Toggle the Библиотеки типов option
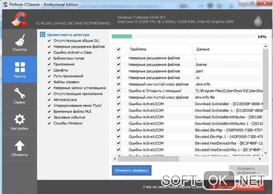 [x=49, y=58]
